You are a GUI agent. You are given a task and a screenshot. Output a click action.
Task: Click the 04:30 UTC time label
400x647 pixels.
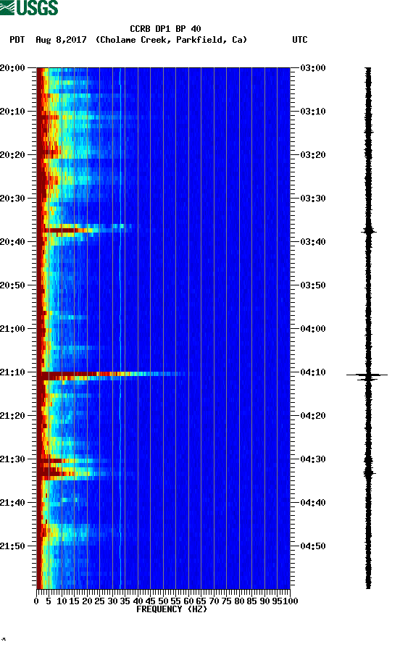(x=313, y=459)
